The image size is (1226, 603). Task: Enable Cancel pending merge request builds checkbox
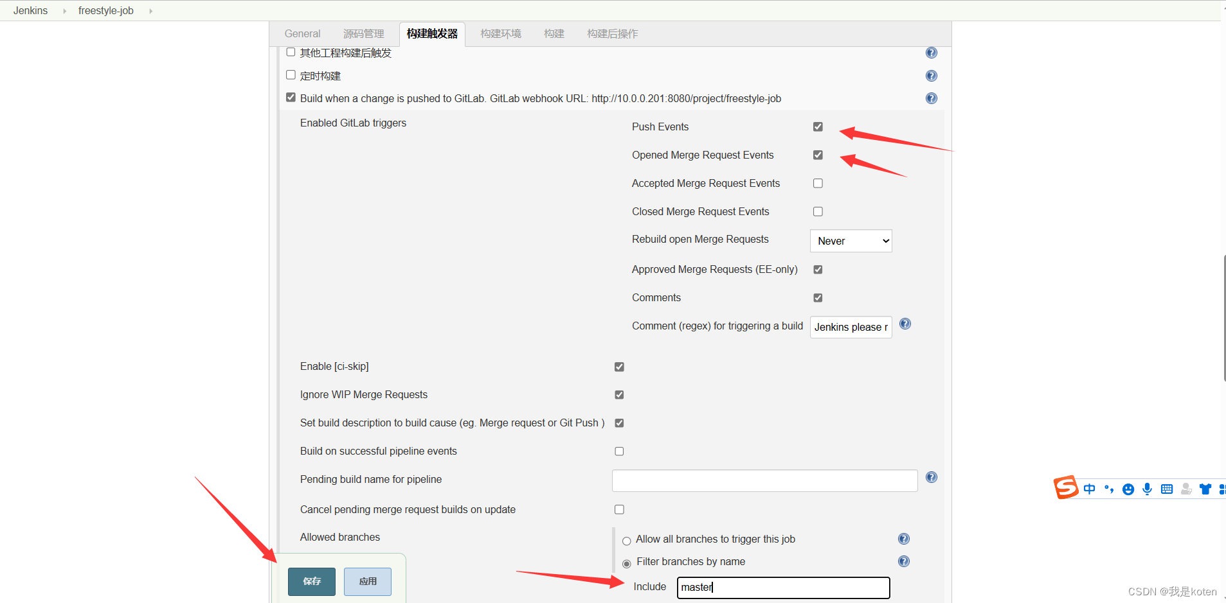tap(619, 509)
